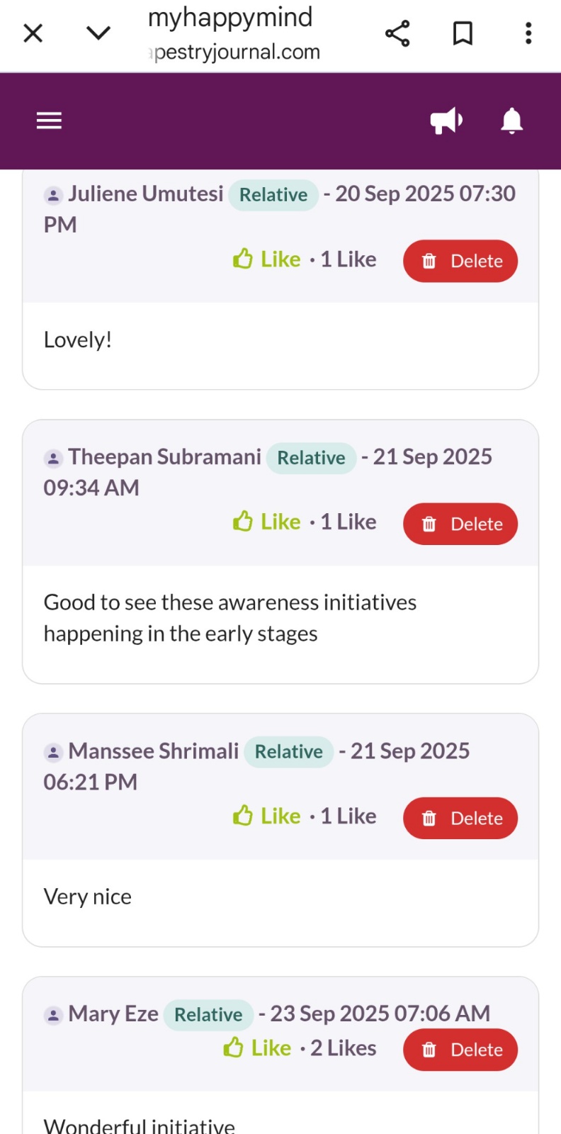Tap the tapestryjournal.com URL text
The width and height of the screenshot is (561, 1134).
pyautogui.click(x=237, y=52)
